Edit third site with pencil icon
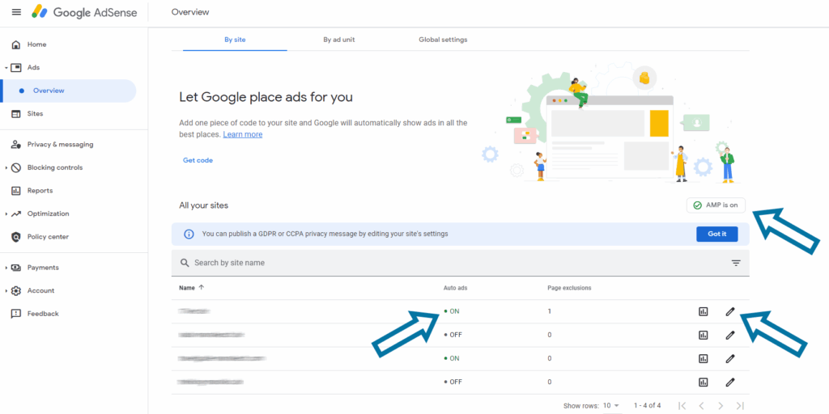The width and height of the screenshot is (829, 414). (730, 358)
